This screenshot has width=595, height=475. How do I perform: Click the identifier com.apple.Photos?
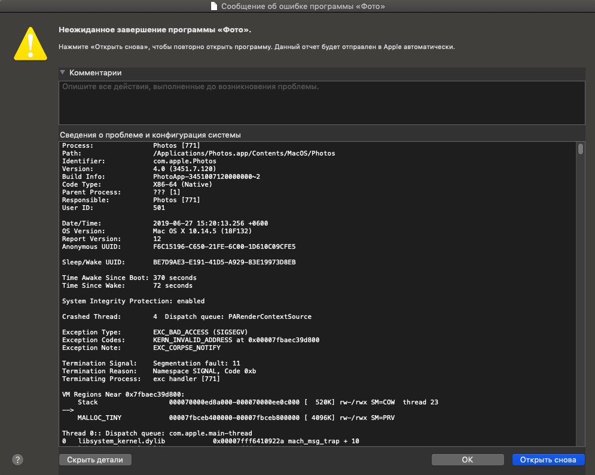tap(184, 161)
